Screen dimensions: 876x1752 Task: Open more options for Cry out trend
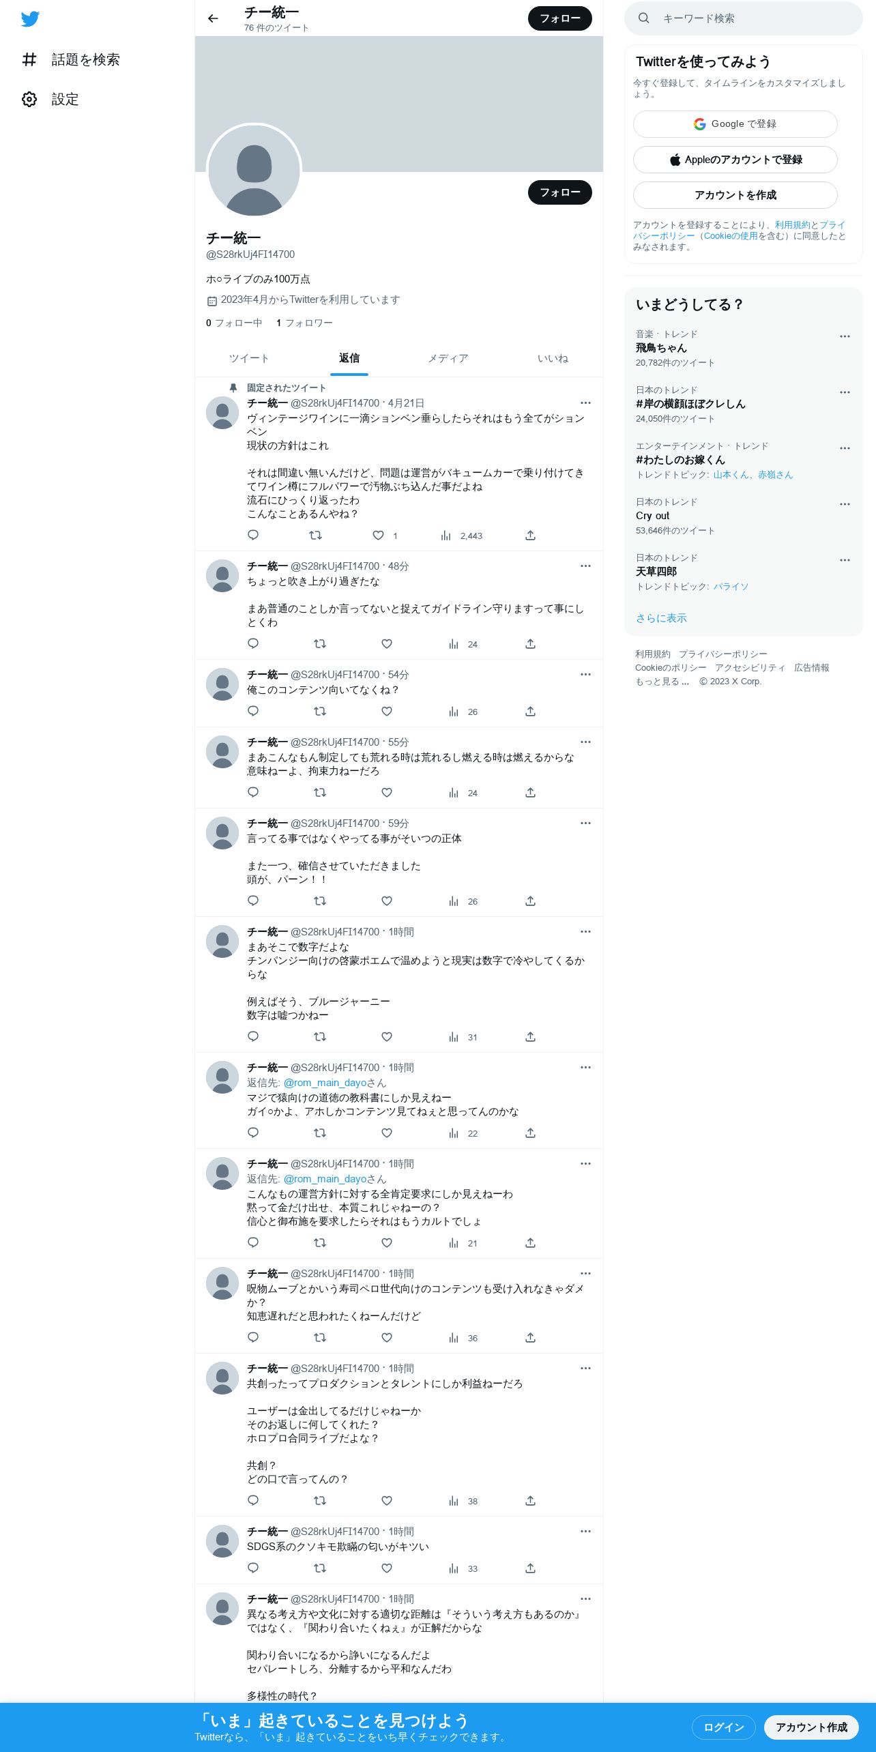(x=845, y=504)
